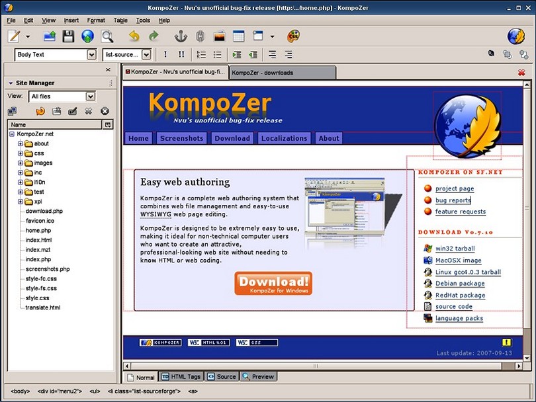Collapse the Site Manager panel header triangle
Viewport: 536px width, 402px height.
coord(11,83)
